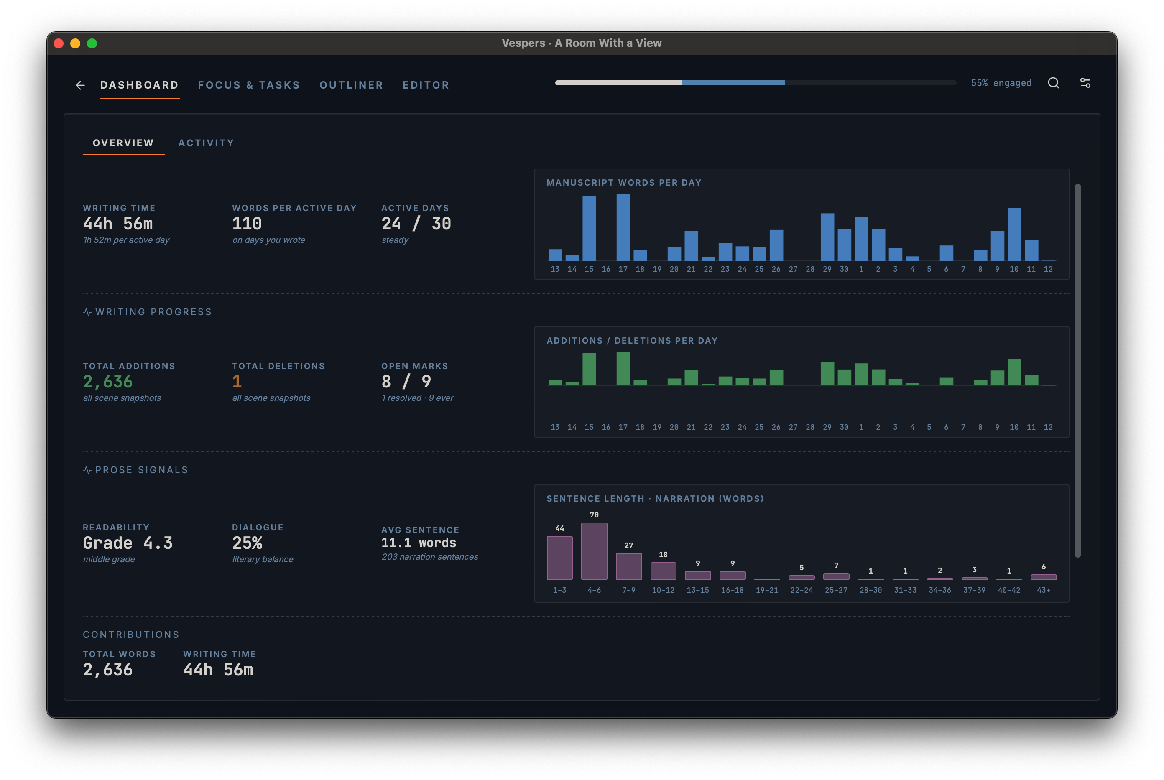1164x780 pixels.
Task: Click the red close window button
Action: (x=58, y=43)
